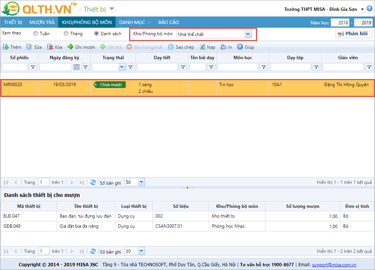Open the MƯỢN TRẢ tab

42,22
